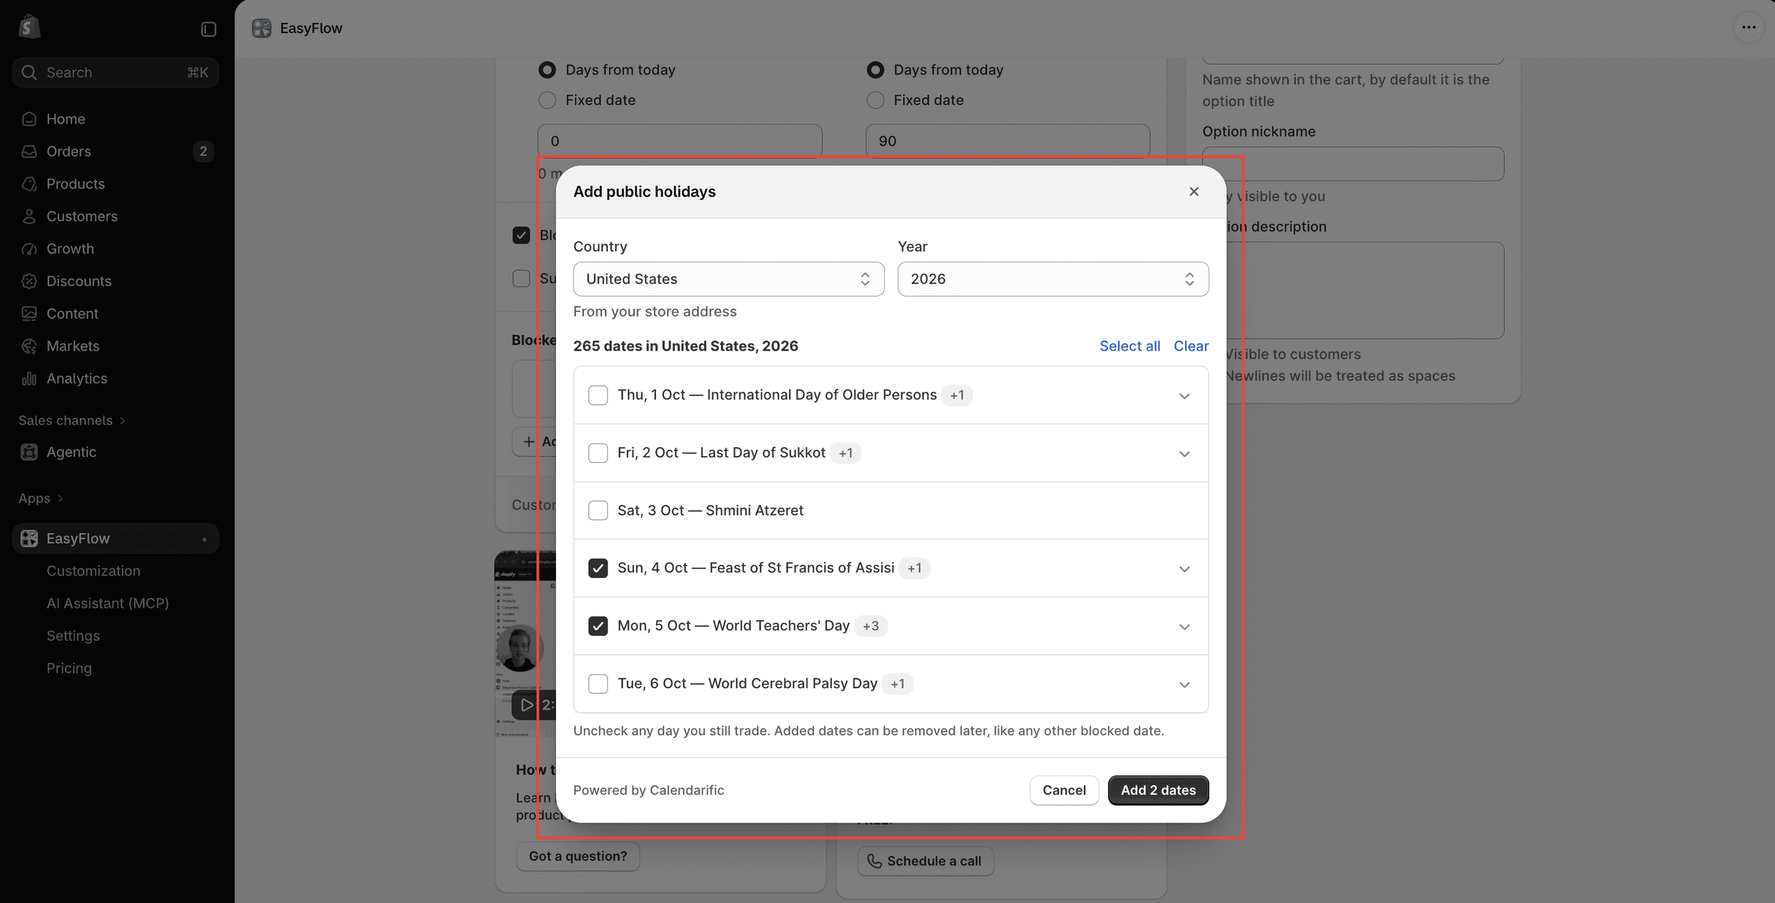
Task: Expand the Mon, 5 Oct row chevron
Action: tap(1184, 626)
